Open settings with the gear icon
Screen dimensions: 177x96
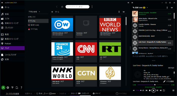click(8, 88)
